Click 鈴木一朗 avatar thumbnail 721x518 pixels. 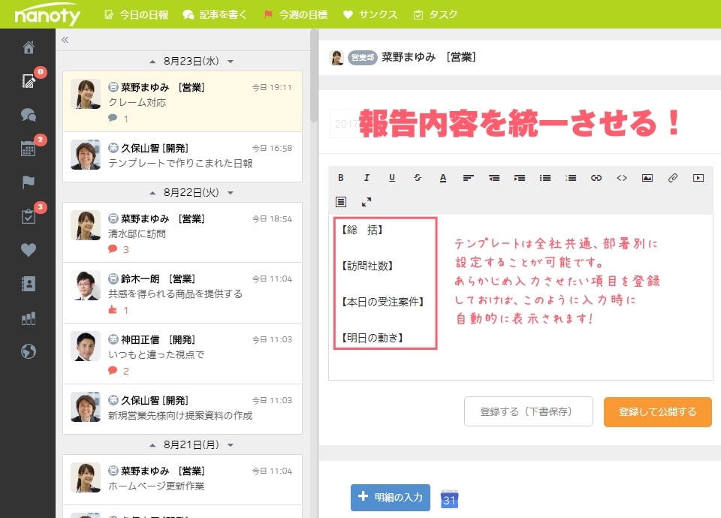click(x=86, y=285)
